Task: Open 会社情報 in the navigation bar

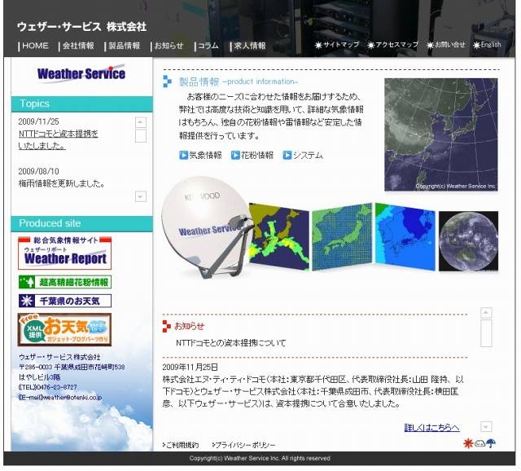Action: (78, 46)
